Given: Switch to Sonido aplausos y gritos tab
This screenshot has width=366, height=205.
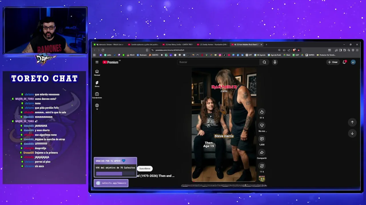Looking at the screenshot, I should 144,44.
